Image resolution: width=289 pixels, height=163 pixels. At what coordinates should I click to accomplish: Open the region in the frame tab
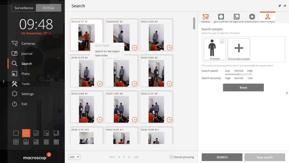point(221,18)
